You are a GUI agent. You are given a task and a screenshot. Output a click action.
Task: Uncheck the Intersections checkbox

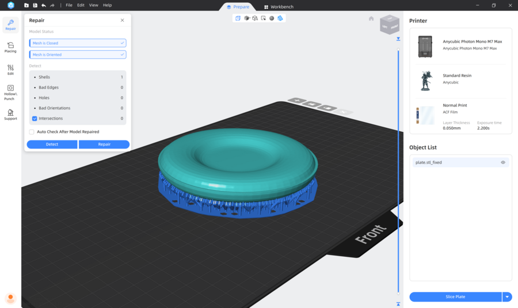pyautogui.click(x=35, y=119)
